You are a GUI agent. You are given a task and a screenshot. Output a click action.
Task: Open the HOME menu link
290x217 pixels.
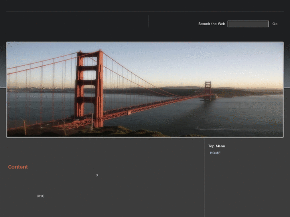[x=215, y=153]
